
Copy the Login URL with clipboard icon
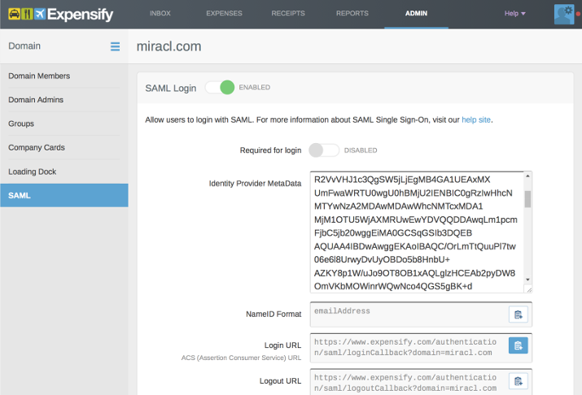tap(519, 345)
